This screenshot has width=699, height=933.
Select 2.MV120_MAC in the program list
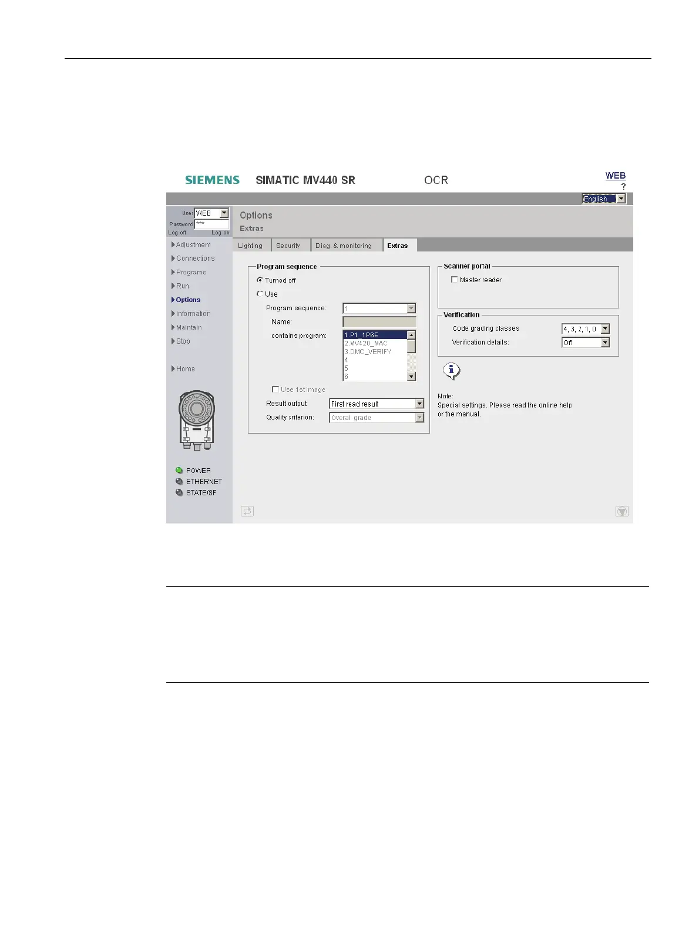point(374,343)
